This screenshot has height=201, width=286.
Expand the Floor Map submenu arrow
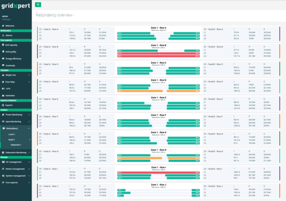pos(29,82)
